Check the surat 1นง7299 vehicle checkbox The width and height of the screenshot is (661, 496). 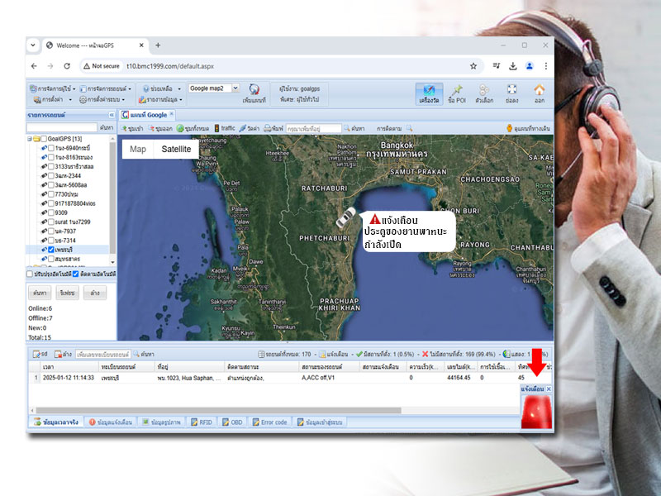51,222
